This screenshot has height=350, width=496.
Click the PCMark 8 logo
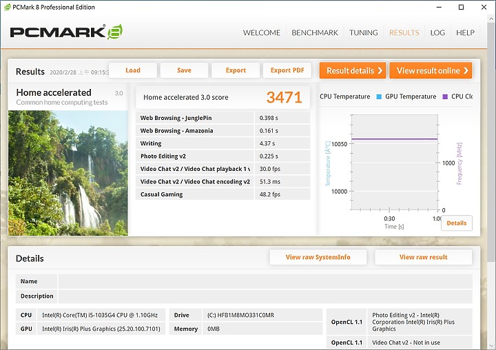tap(66, 32)
